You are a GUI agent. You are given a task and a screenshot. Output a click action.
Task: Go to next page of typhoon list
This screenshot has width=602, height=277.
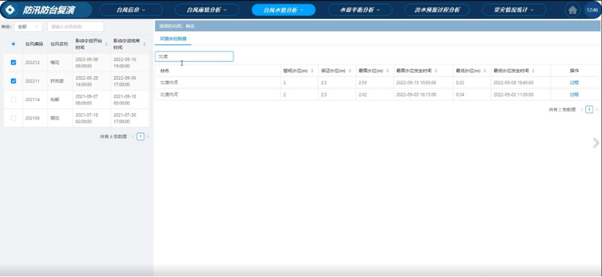pos(149,136)
